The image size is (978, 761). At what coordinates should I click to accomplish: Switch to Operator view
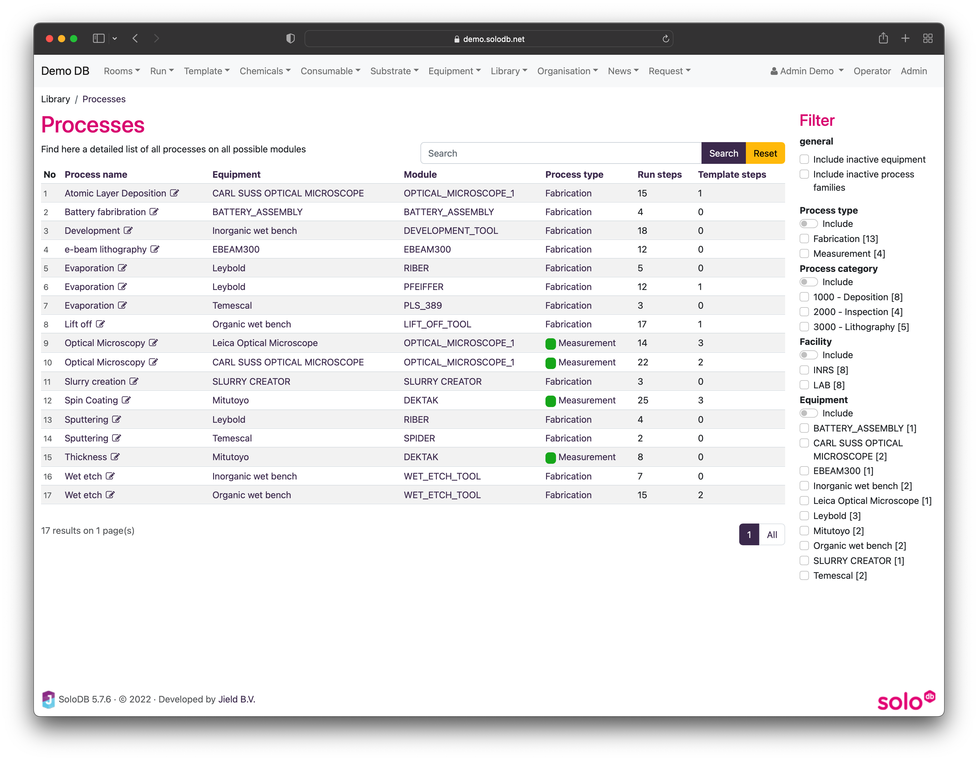(x=872, y=71)
